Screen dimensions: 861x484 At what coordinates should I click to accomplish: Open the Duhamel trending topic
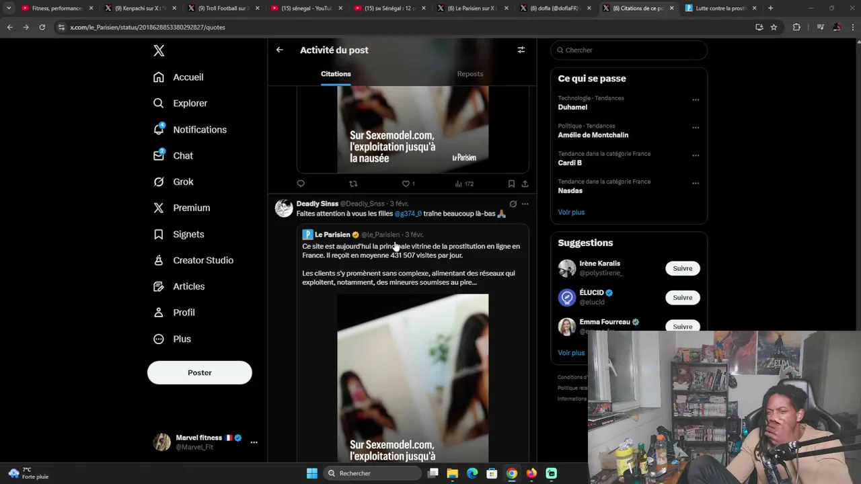pyautogui.click(x=572, y=108)
